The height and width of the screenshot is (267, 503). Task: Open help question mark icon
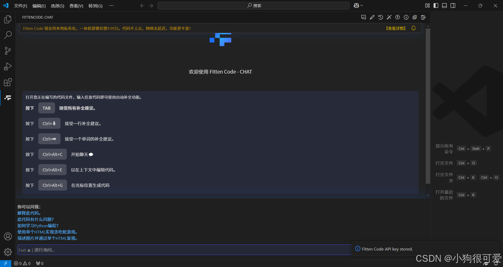tap(398, 17)
